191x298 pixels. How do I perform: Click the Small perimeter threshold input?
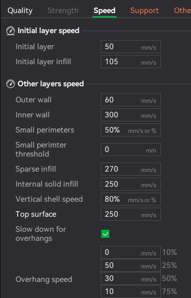[x=131, y=150]
